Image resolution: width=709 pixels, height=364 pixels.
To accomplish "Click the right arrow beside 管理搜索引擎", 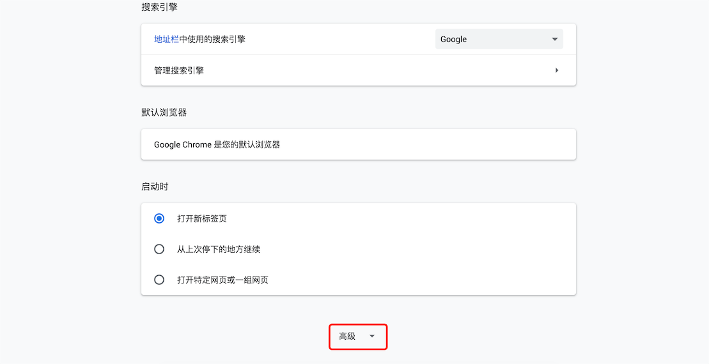I will tap(557, 70).
